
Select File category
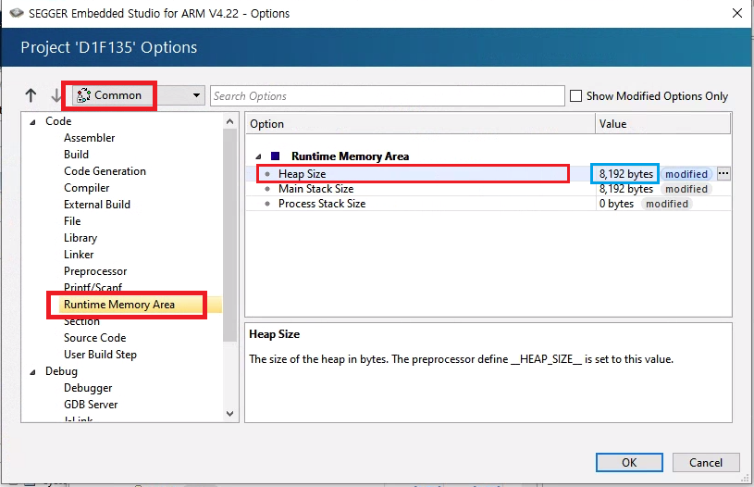(x=72, y=221)
